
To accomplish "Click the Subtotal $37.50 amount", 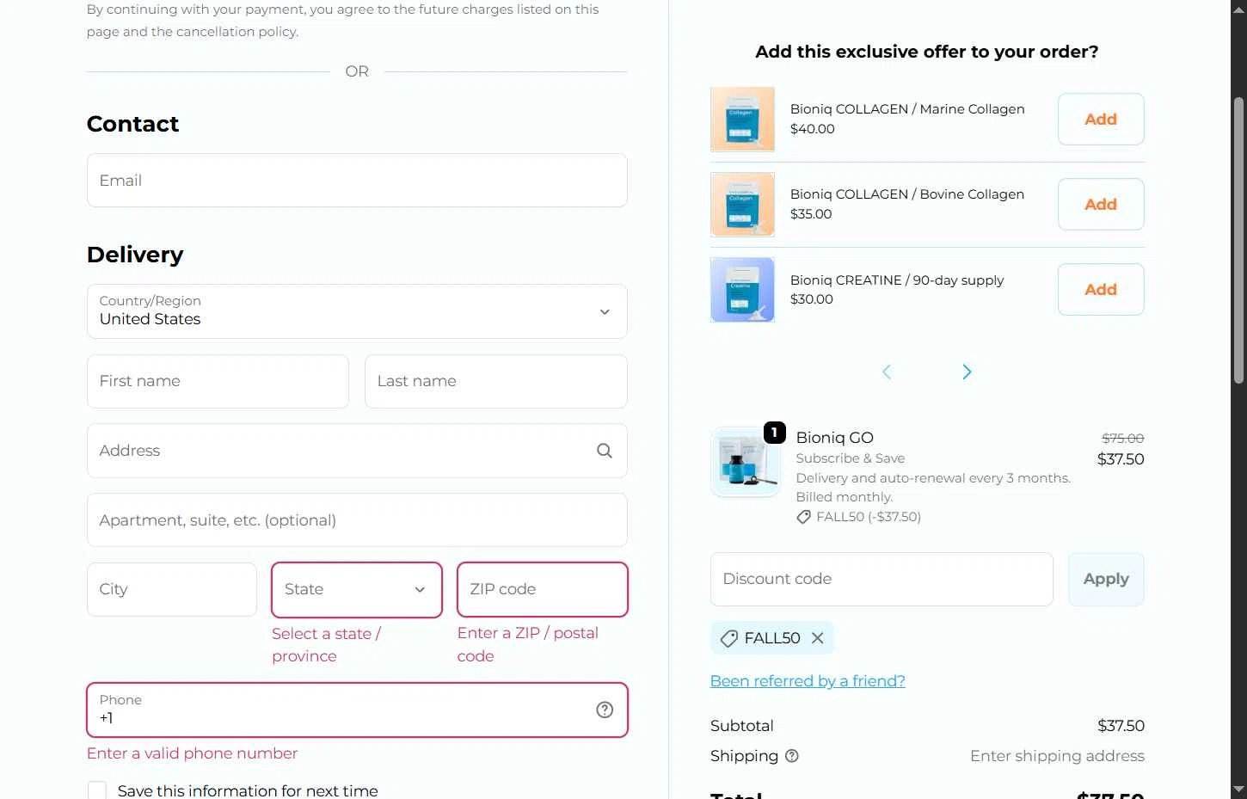I will click(x=1121, y=726).
